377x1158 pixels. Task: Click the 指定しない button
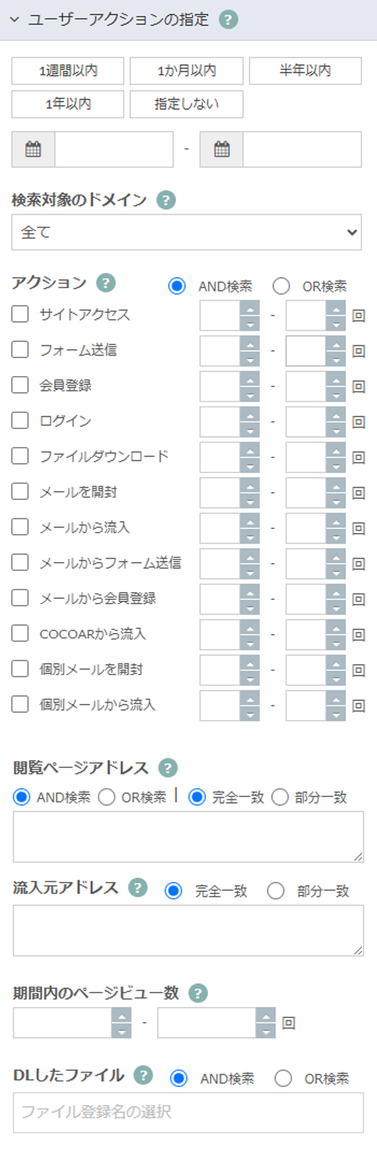[186, 104]
